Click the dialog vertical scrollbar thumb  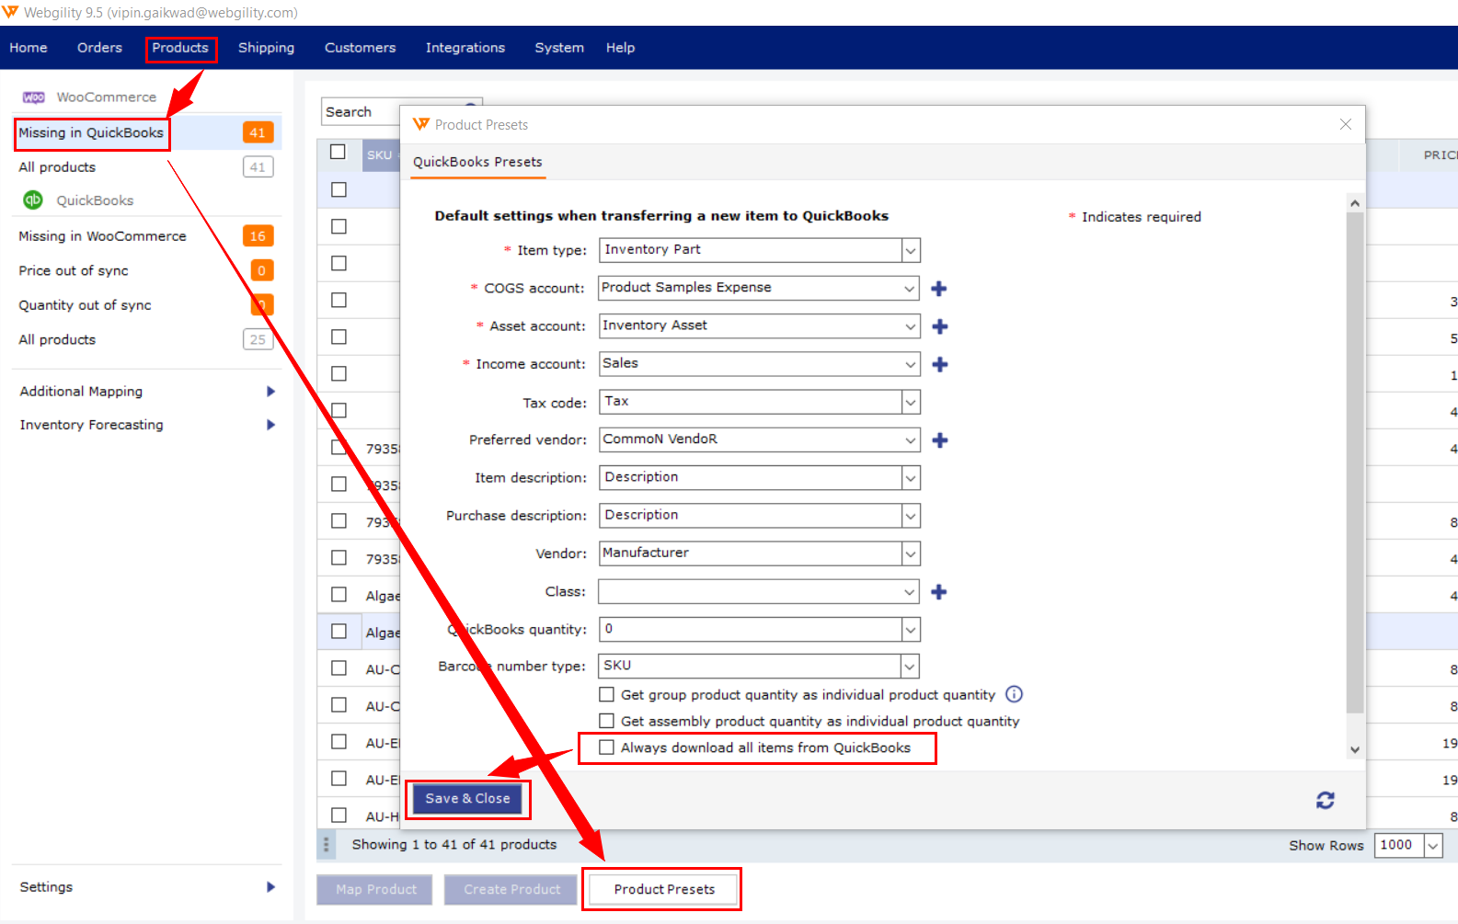(x=1354, y=462)
